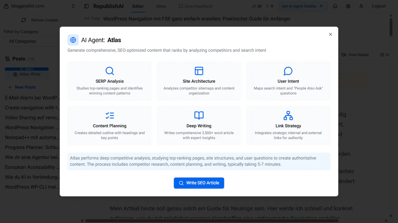The width and height of the screenshot is (398, 223).
Task: Open post 'Progress Planner: Schlu...'
Action: click(32, 147)
